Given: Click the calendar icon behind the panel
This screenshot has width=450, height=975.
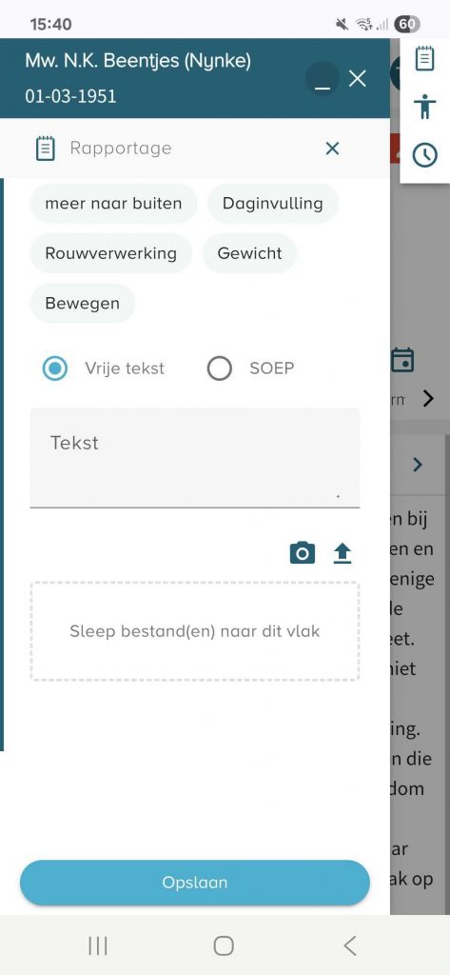Looking at the screenshot, I should [x=402, y=360].
